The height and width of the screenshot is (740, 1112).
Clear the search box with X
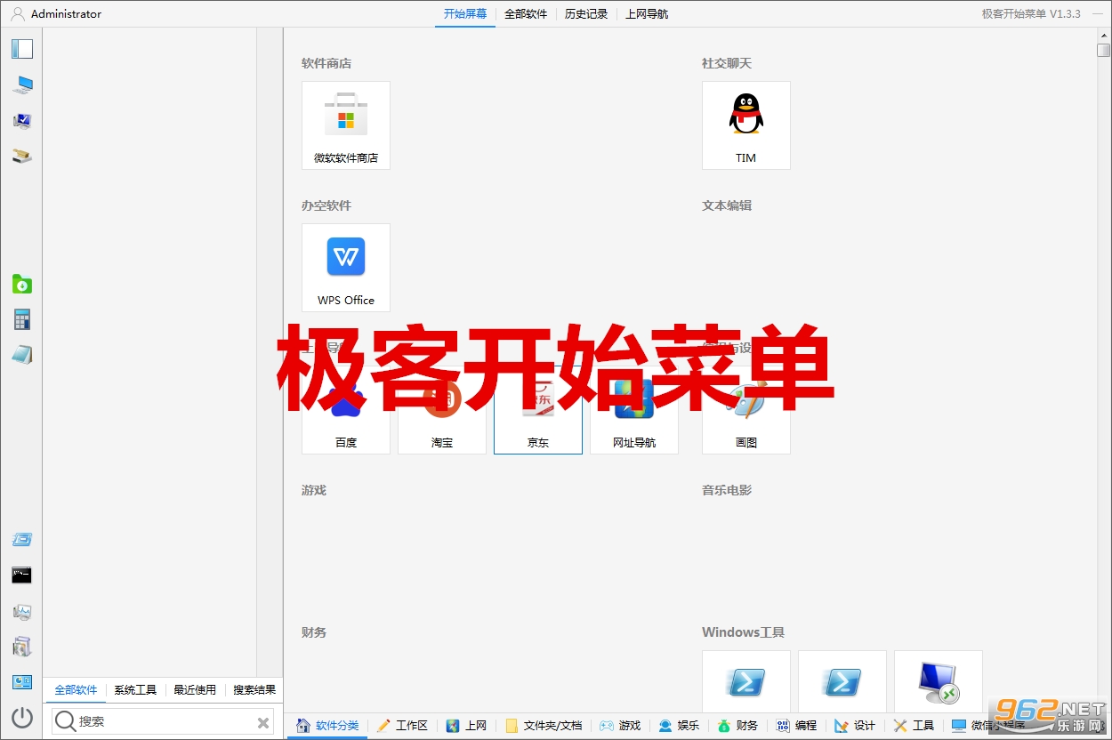pyautogui.click(x=263, y=722)
